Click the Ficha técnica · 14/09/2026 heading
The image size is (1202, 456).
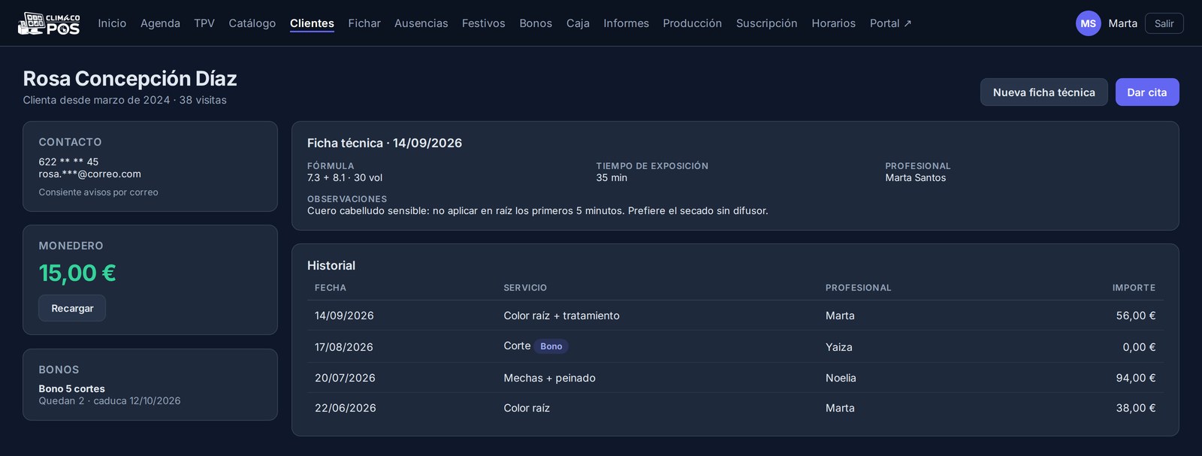click(385, 143)
